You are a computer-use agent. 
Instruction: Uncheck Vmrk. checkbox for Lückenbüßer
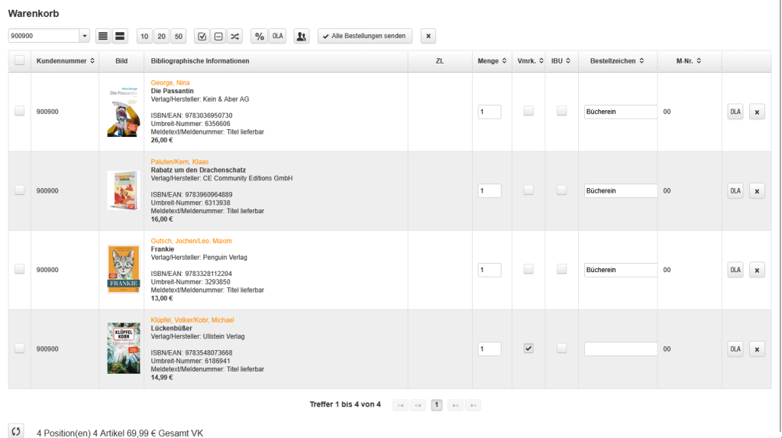tap(528, 349)
